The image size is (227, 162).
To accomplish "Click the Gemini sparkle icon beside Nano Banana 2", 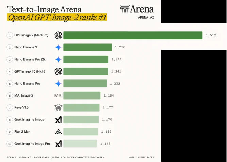I will (x=58, y=47).
